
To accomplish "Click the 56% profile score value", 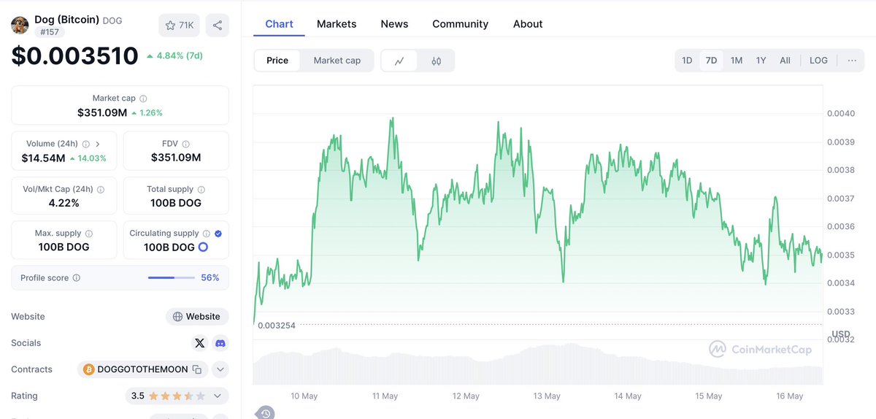I will tap(210, 278).
